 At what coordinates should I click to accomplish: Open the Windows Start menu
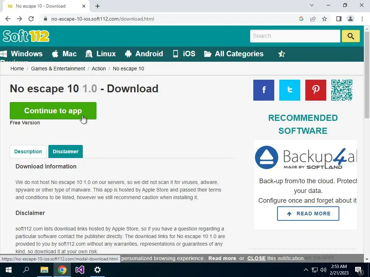9,270
